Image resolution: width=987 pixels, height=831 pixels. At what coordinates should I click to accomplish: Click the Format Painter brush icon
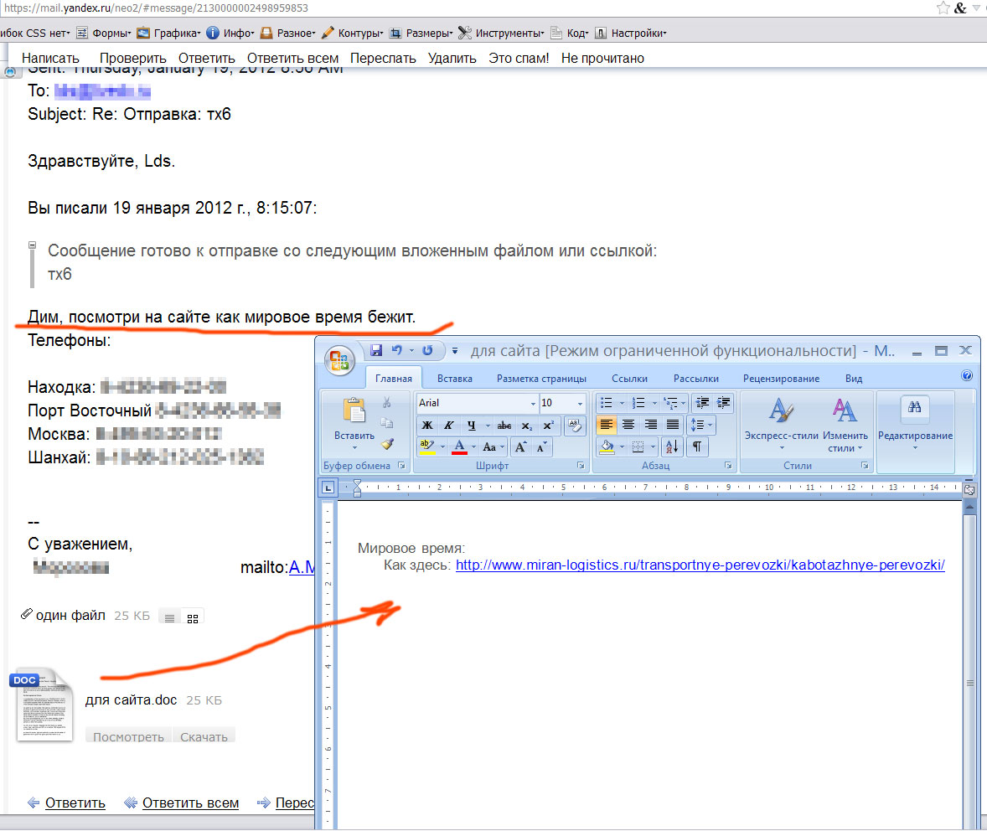pos(386,444)
